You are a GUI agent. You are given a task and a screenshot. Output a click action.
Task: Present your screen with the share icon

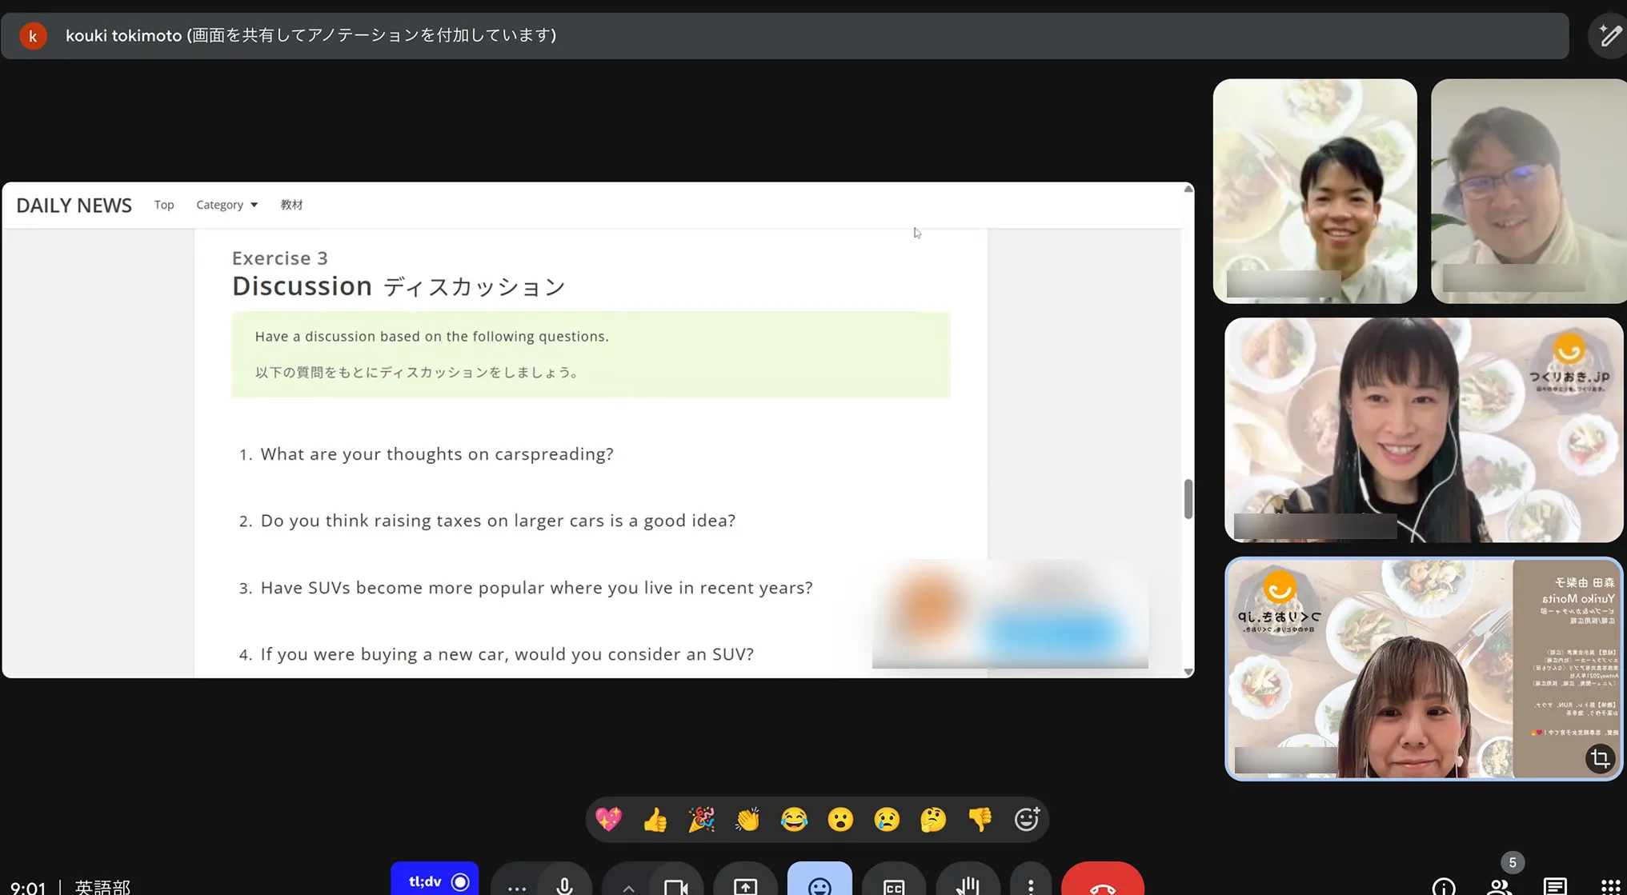point(745,886)
